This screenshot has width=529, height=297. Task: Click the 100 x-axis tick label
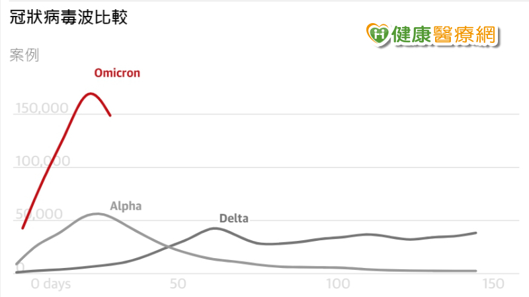click(338, 284)
